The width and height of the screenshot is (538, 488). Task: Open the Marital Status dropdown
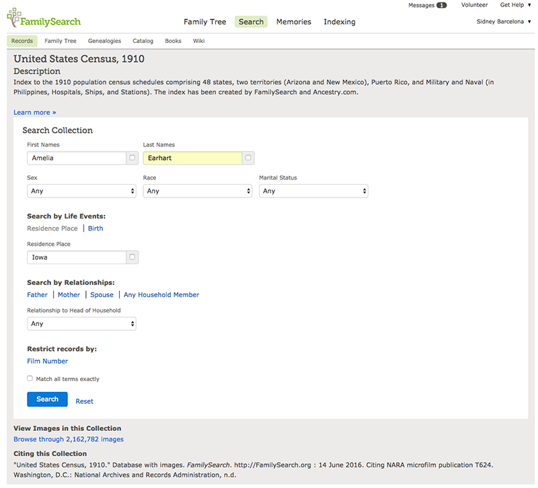313,191
